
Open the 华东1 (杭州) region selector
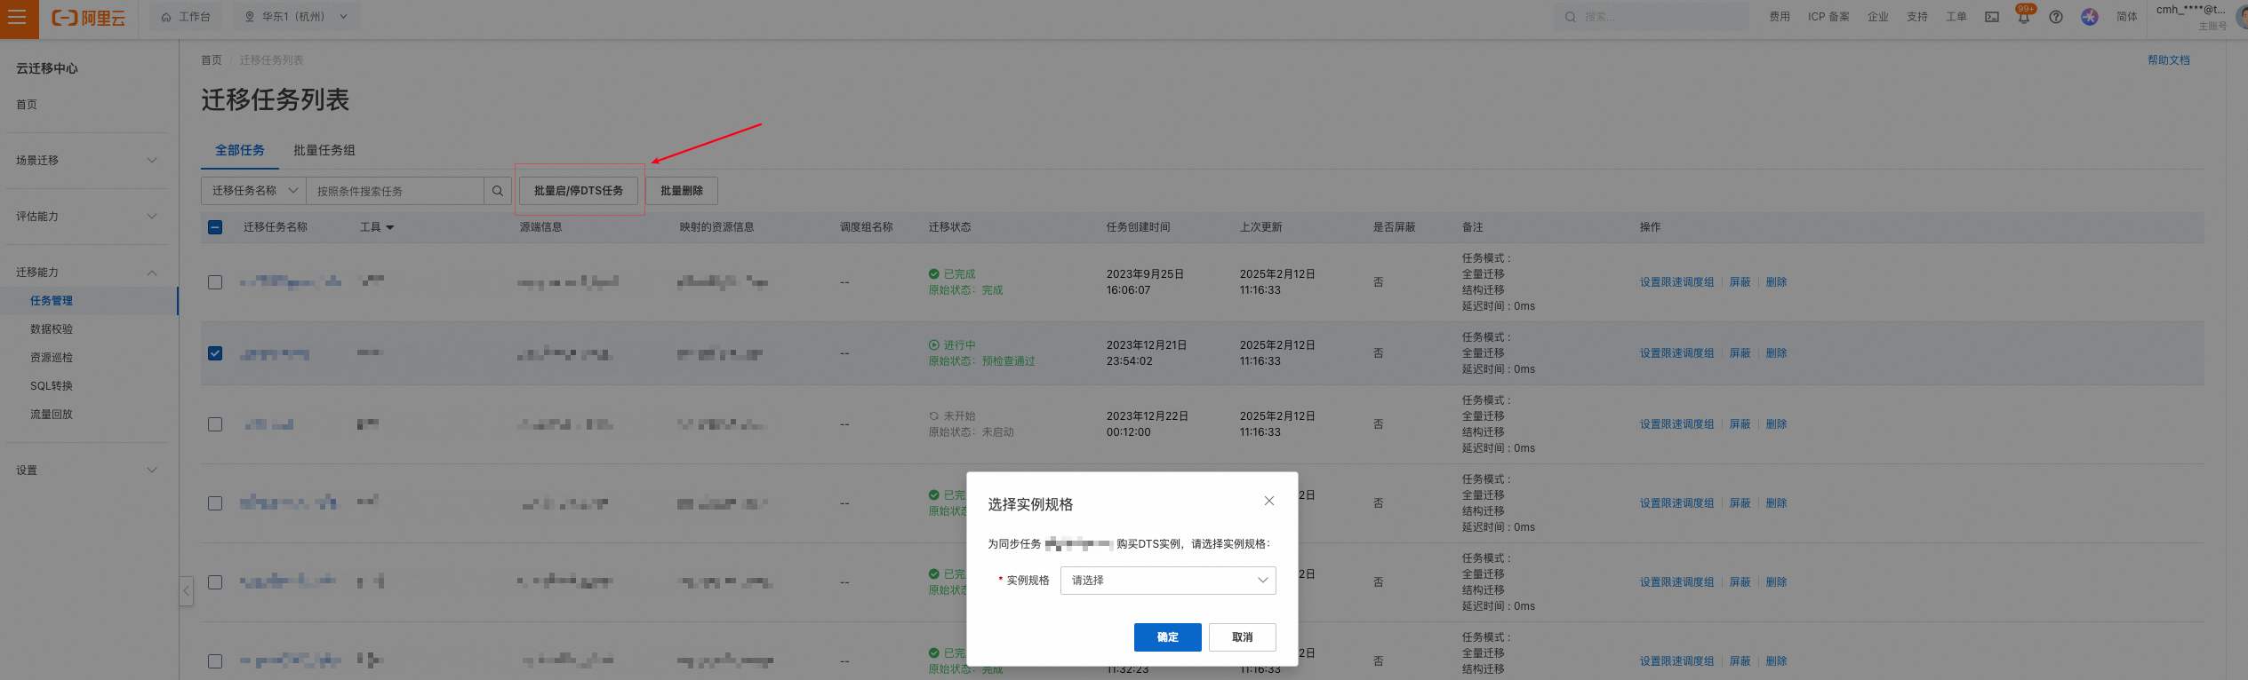(x=297, y=17)
